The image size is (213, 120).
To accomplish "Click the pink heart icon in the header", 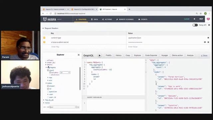I will 208,19.
